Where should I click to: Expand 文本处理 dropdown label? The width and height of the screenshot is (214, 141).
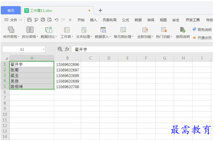click(x=84, y=37)
